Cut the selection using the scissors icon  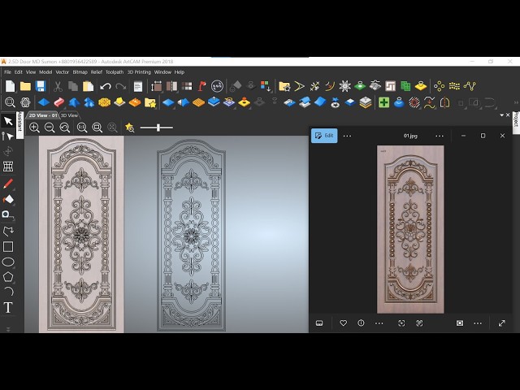click(58, 87)
